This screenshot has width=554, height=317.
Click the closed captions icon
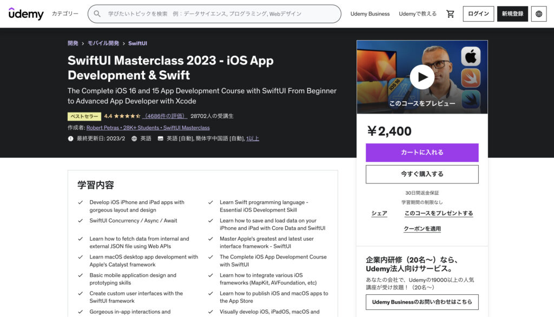[x=160, y=138]
